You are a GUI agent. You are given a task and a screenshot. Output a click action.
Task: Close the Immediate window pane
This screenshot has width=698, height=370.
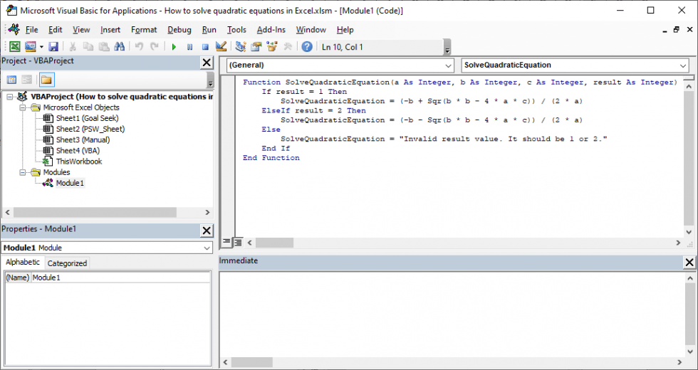689,263
